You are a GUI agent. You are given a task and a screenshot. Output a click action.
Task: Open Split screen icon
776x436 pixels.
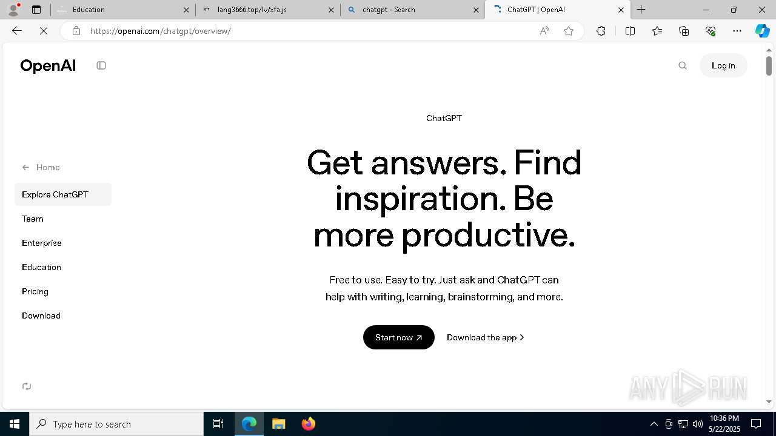pos(630,31)
